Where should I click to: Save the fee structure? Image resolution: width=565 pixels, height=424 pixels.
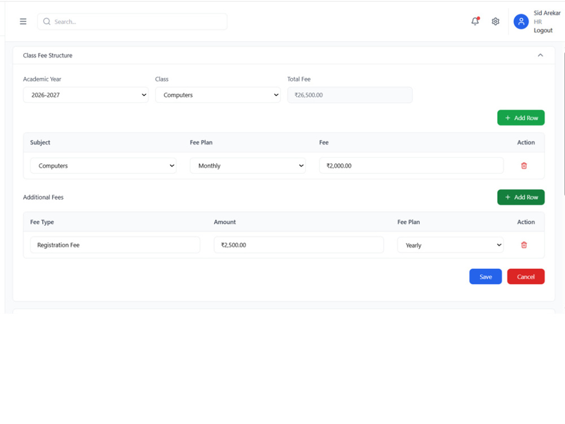(485, 276)
